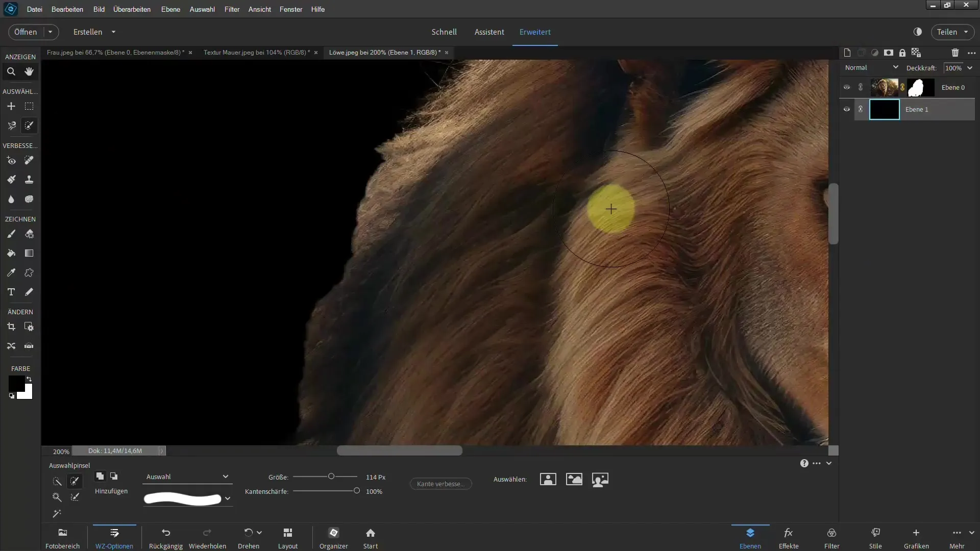Screen dimensions: 980x551
Task: Select the Custom Shape tool
Action: 29,272
